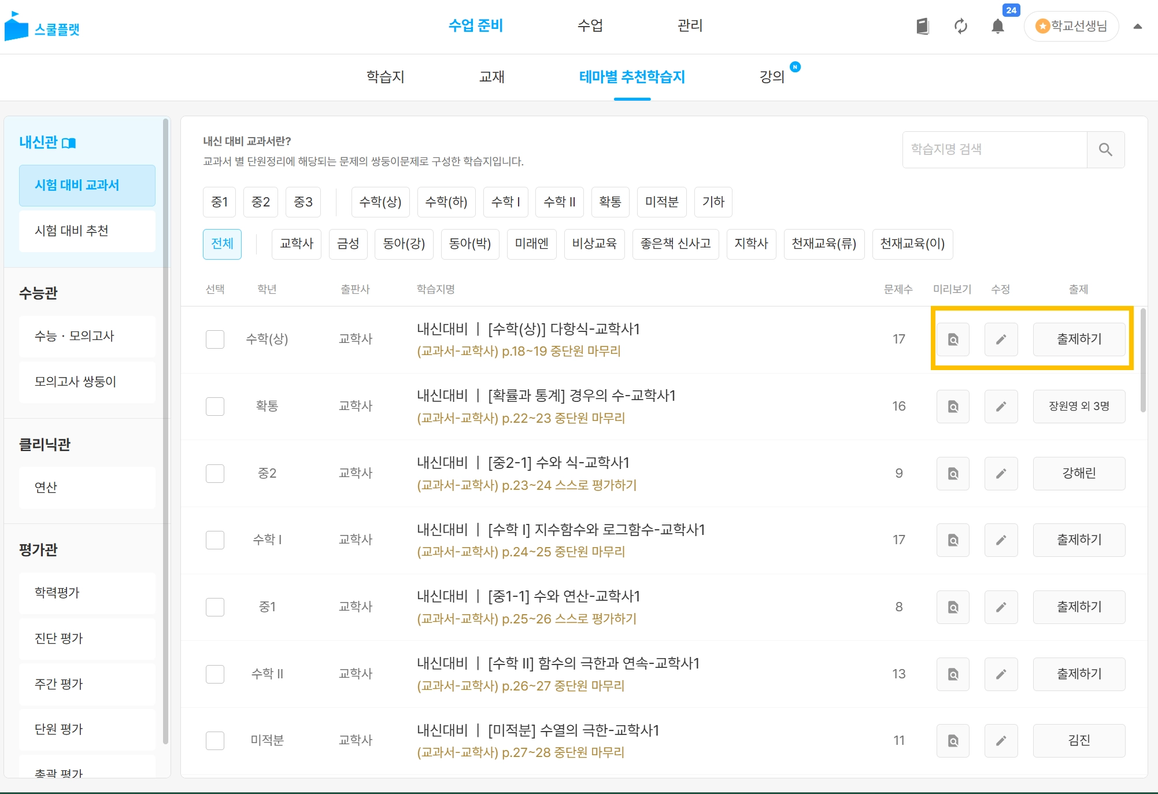The image size is (1158, 794).
Task: Click the 스쿨플랜 logo icon
Action: 16,27
